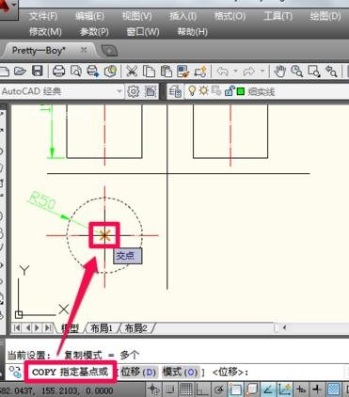
Task: Click the Redo arrow icon
Action: tap(248, 71)
